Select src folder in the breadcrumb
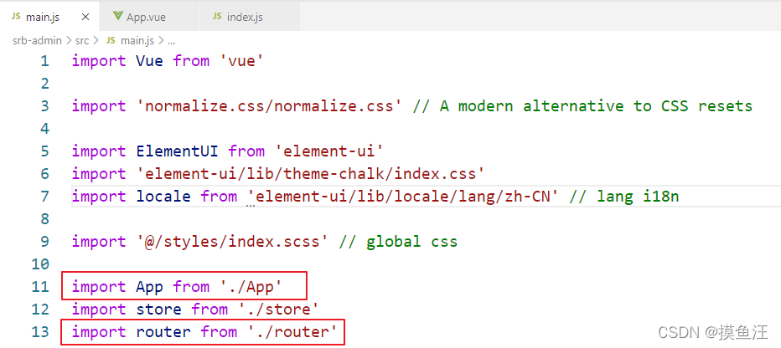 click(82, 41)
